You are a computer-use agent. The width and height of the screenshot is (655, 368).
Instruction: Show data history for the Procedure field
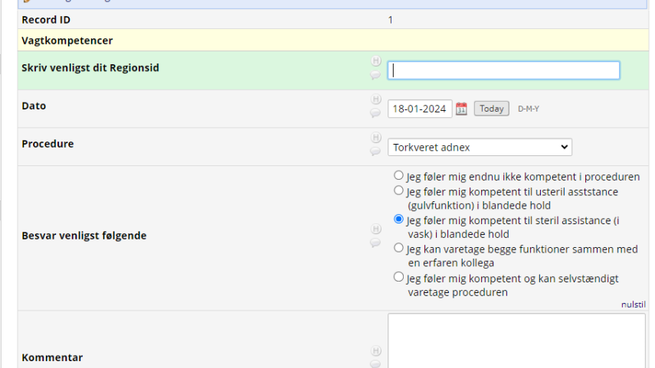point(375,138)
